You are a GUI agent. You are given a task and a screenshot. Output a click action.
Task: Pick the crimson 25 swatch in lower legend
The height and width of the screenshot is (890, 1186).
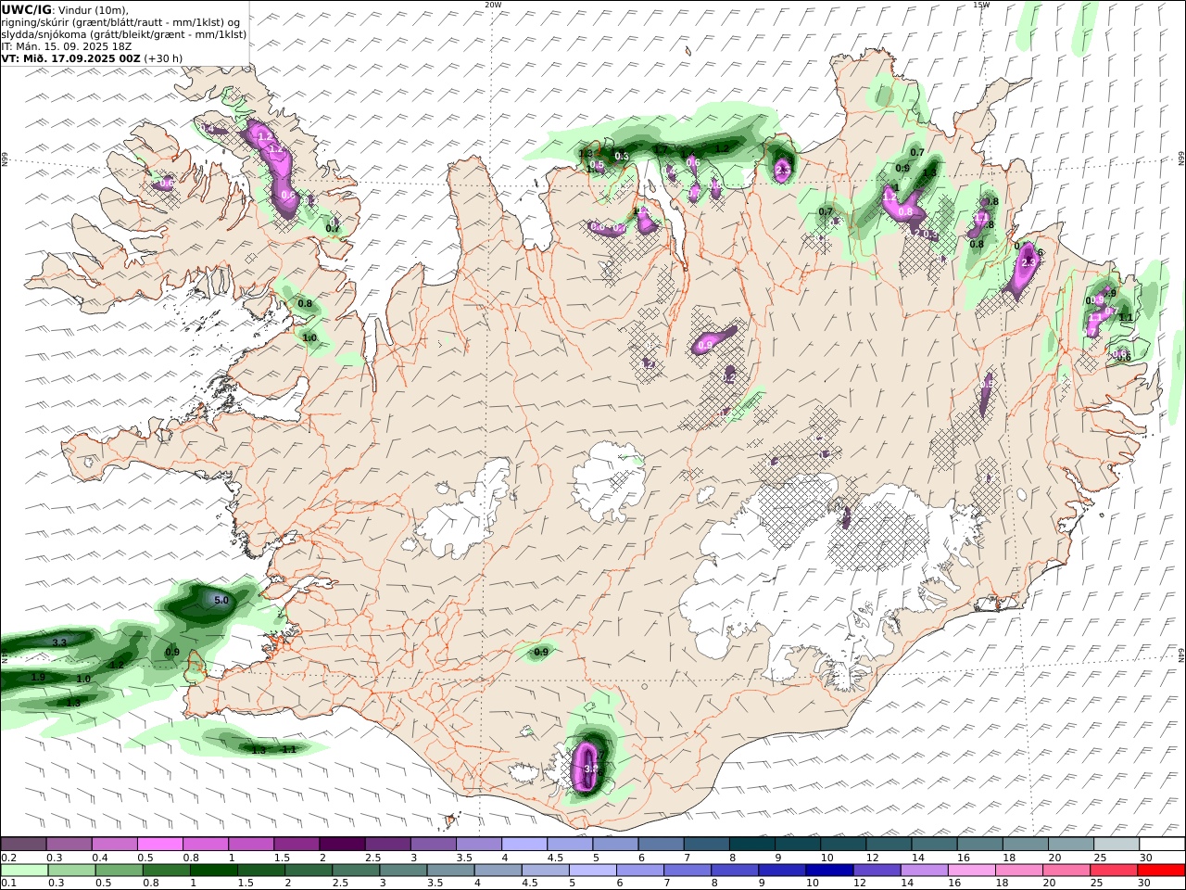[1114, 870]
